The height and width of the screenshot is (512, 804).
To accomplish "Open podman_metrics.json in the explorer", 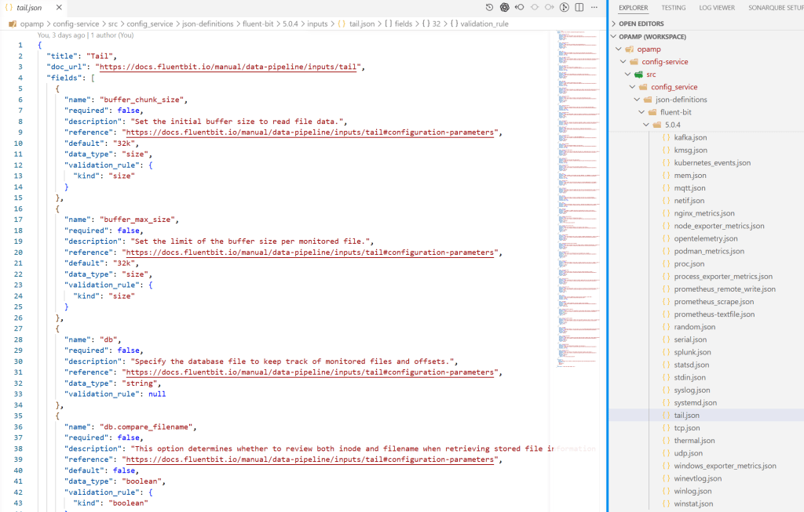I will (709, 251).
